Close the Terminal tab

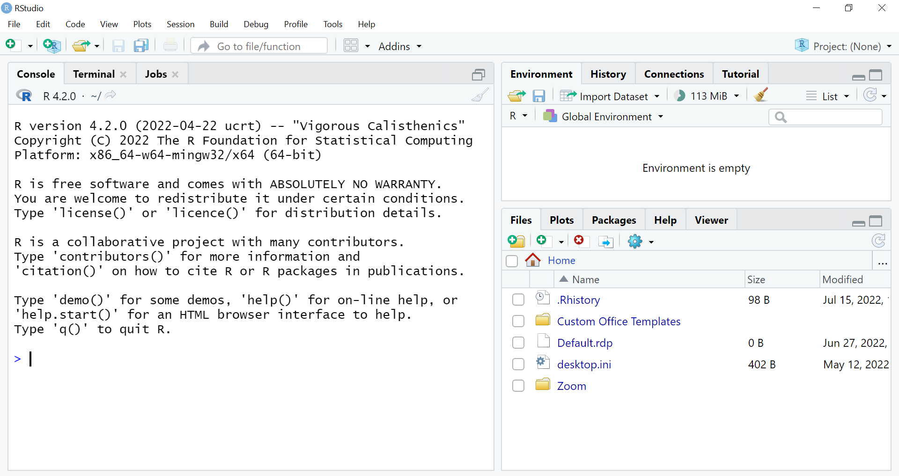pyautogui.click(x=123, y=74)
